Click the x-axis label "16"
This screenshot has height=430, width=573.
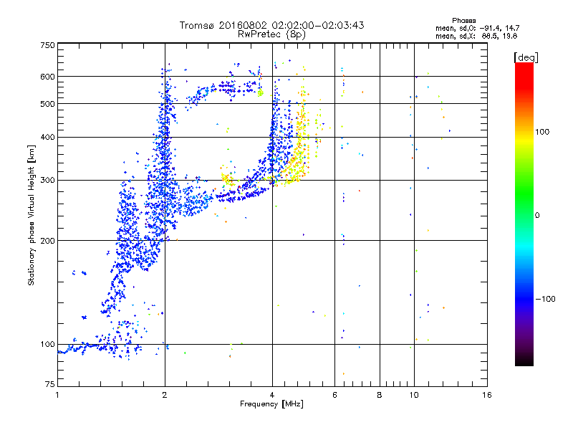click(487, 395)
